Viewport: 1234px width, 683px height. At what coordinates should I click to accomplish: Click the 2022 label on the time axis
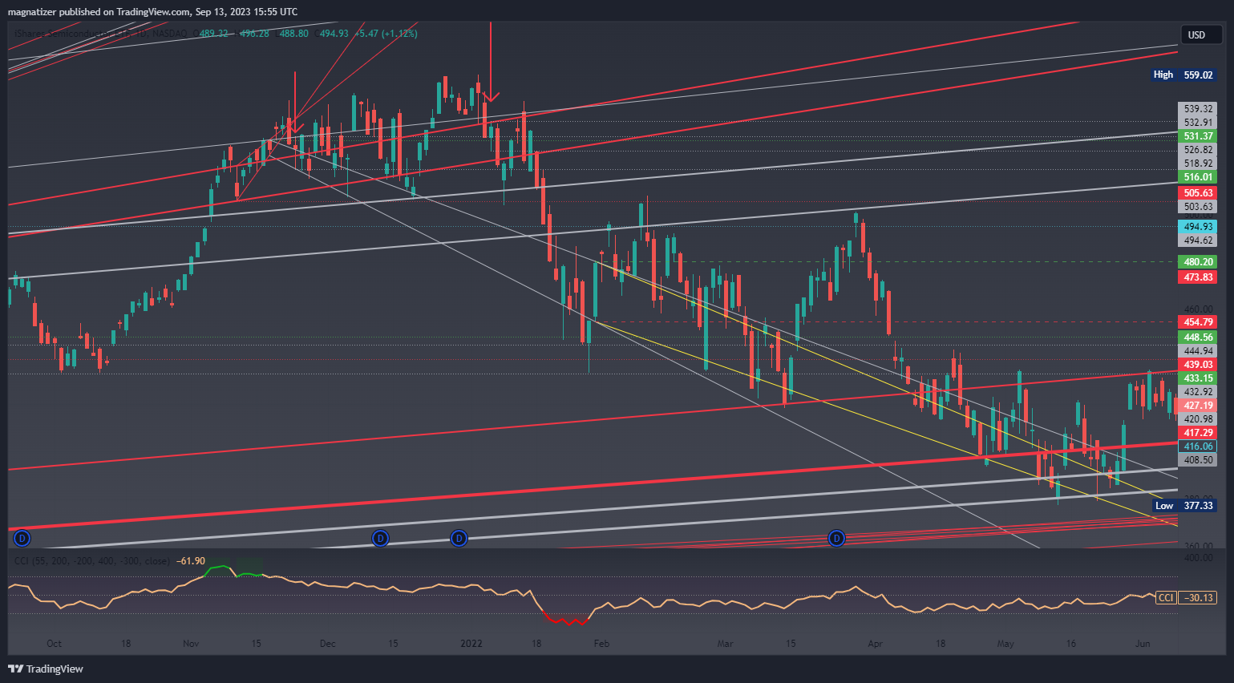point(471,644)
